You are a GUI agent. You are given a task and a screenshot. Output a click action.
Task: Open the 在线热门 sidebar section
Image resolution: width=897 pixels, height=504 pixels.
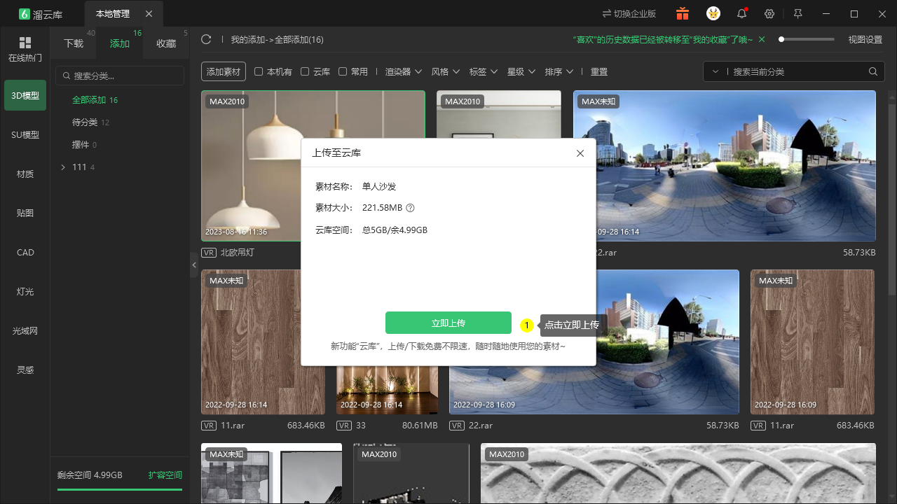(x=25, y=50)
